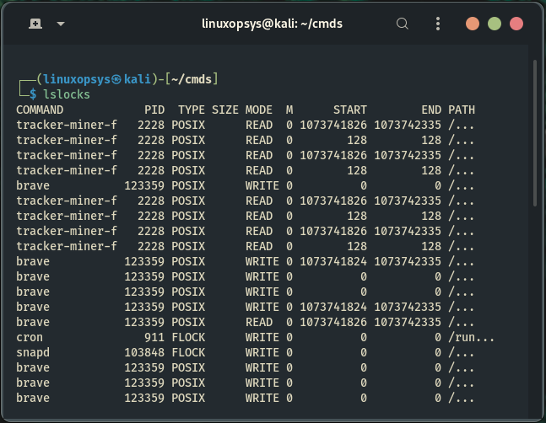Image resolution: width=546 pixels, height=423 pixels.
Task: Click the PID column header
Action: pos(154,110)
